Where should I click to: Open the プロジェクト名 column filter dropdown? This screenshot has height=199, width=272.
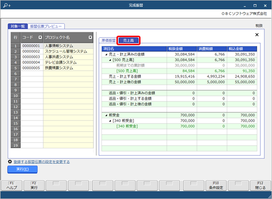click(x=90, y=37)
